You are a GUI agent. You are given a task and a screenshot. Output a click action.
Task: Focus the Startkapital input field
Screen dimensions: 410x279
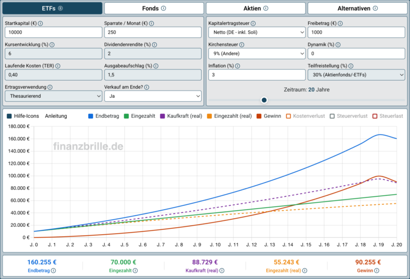(53, 33)
